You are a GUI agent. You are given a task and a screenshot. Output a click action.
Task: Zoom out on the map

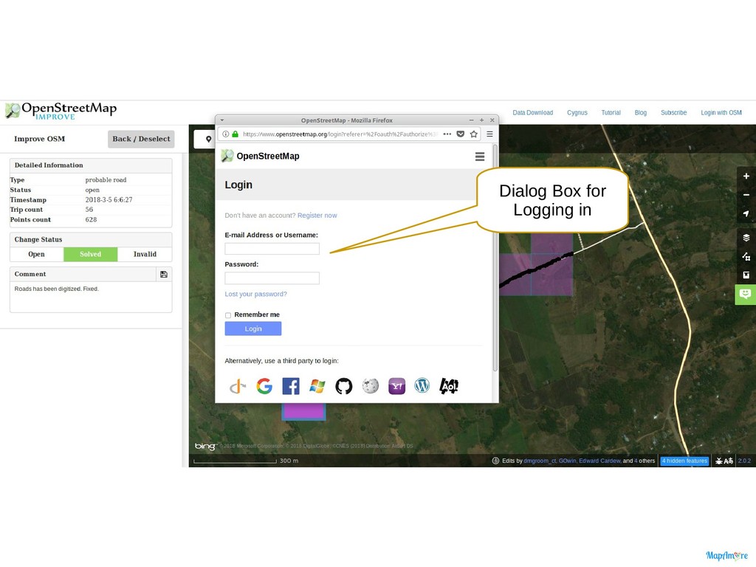pos(746,195)
